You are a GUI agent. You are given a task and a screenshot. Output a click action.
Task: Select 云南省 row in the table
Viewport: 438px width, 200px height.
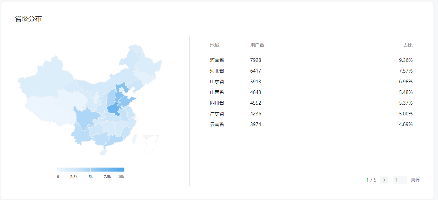pyautogui.click(x=311, y=124)
